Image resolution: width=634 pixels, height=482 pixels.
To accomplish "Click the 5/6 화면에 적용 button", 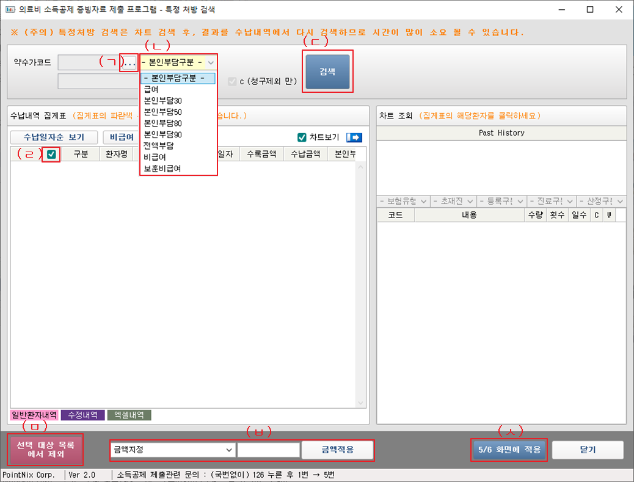I will coord(509,450).
